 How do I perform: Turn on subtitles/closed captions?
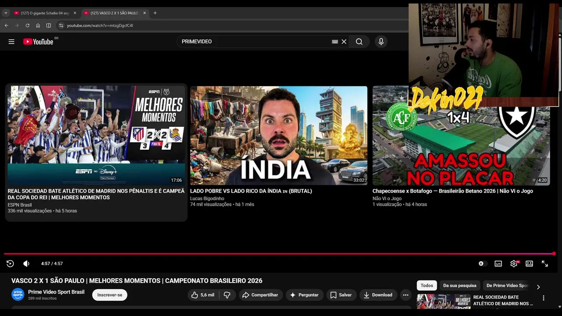(498, 264)
